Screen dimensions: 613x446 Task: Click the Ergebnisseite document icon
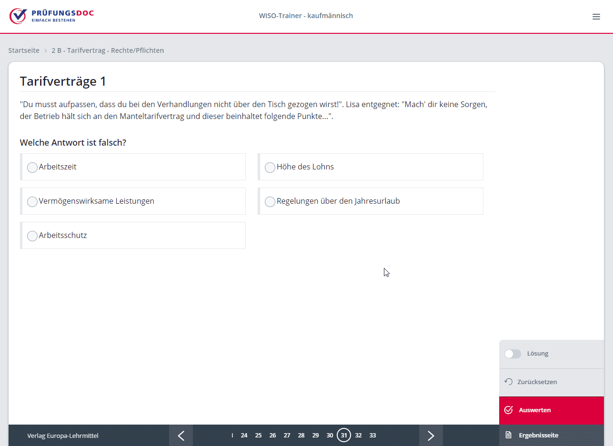[x=508, y=435]
